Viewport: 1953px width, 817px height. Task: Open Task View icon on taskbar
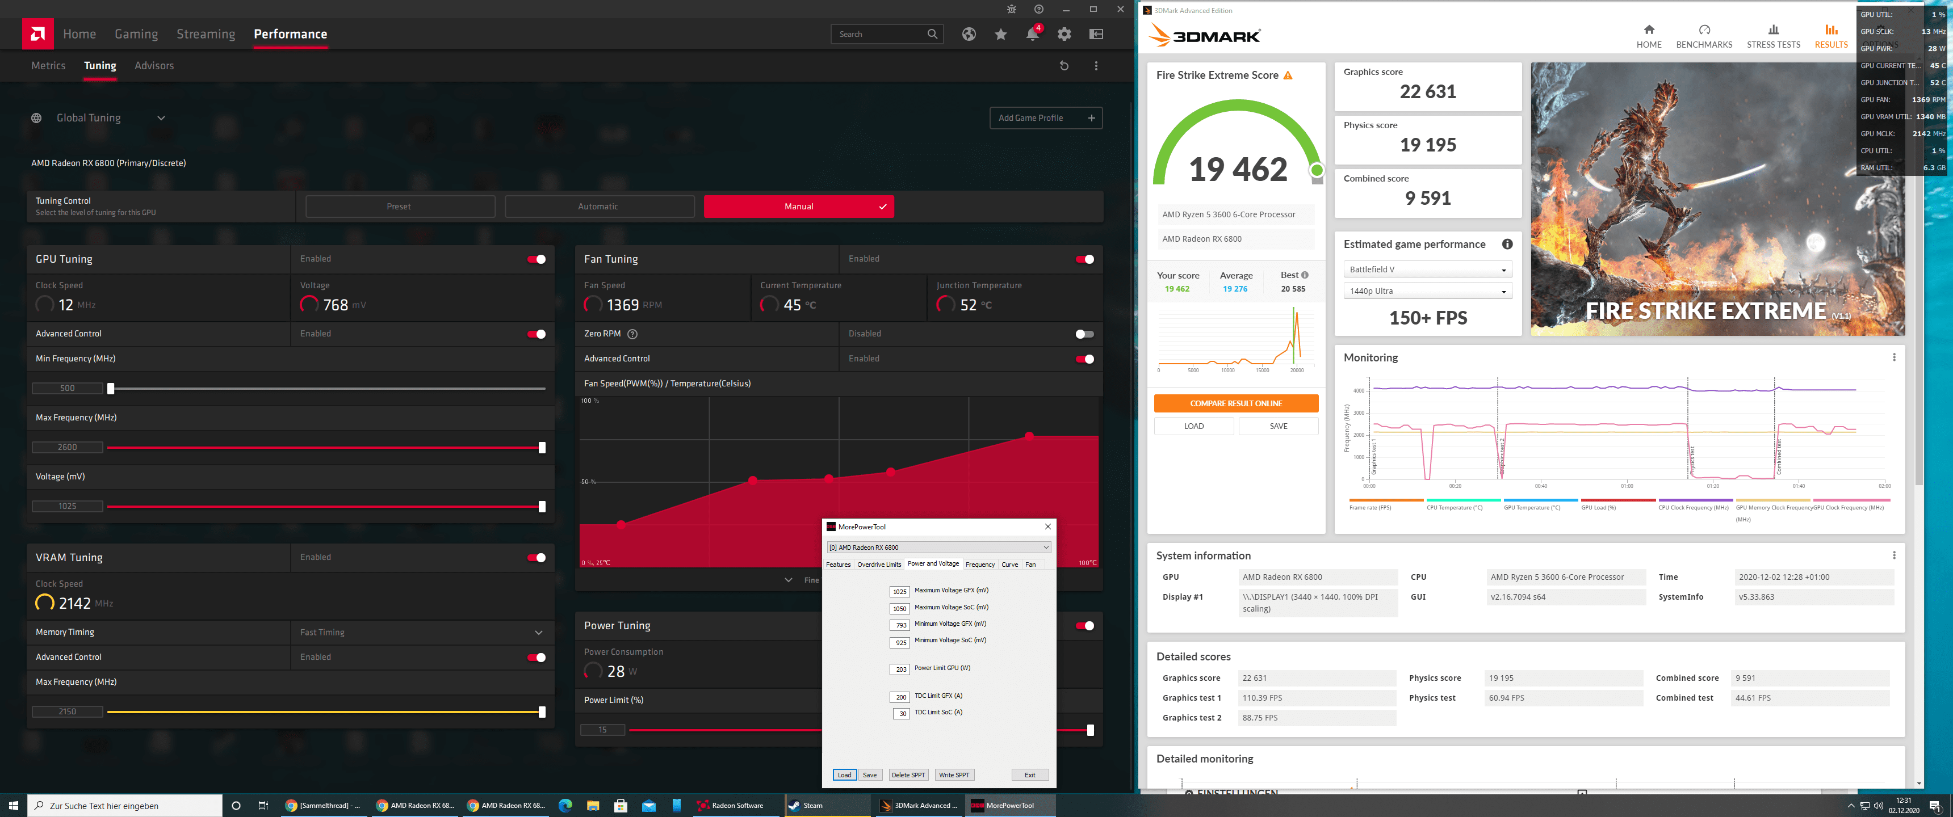tap(263, 805)
